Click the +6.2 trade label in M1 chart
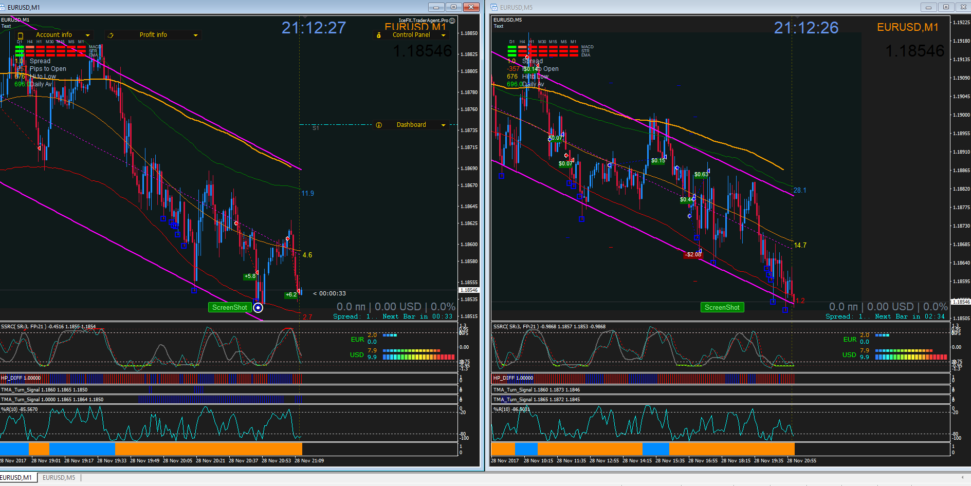 pos(291,295)
